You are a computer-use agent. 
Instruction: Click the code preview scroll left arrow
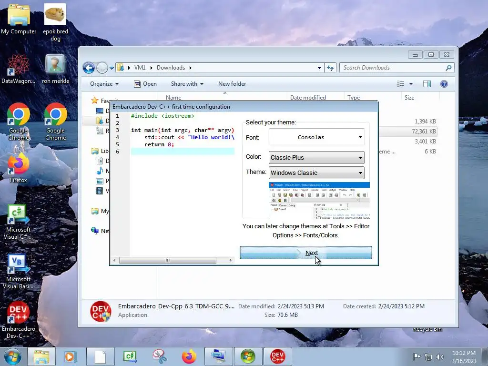tap(114, 260)
